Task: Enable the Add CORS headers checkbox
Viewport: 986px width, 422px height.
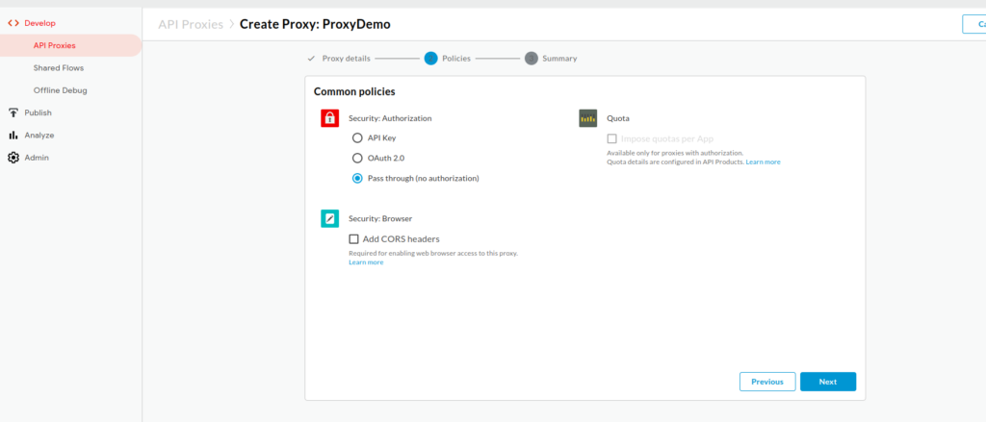Action: tap(353, 238)
